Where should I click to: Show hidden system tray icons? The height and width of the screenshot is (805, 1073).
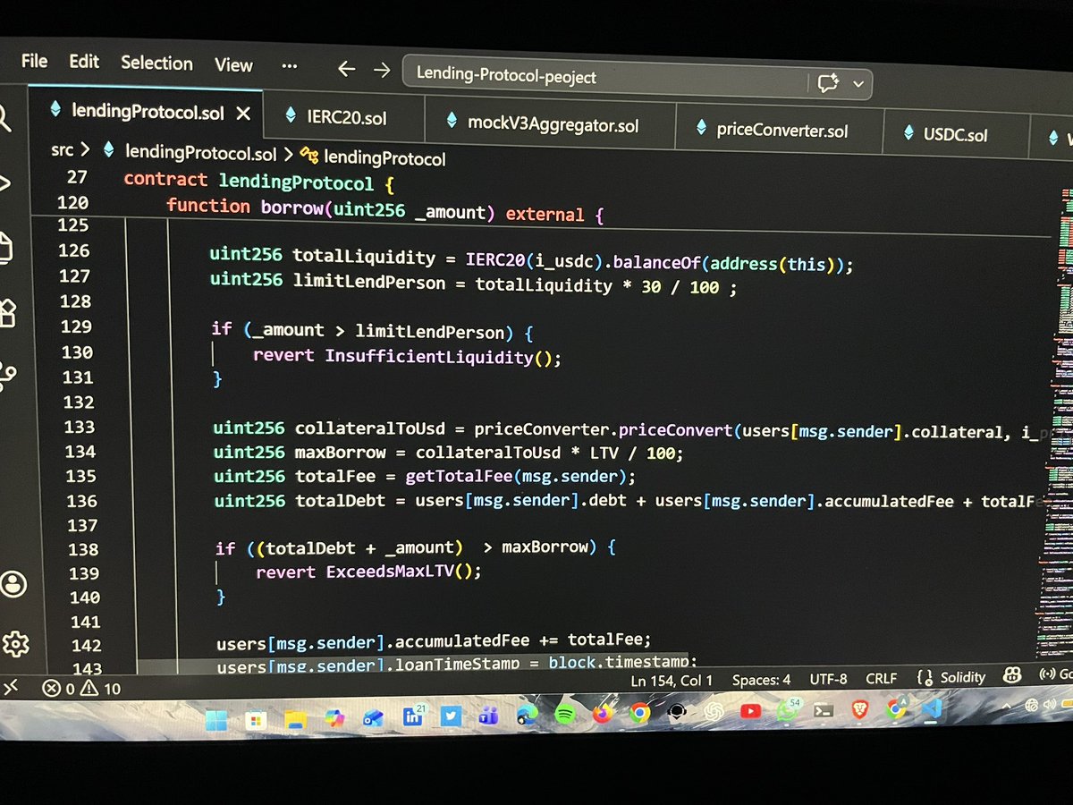tap(1008, 708)
